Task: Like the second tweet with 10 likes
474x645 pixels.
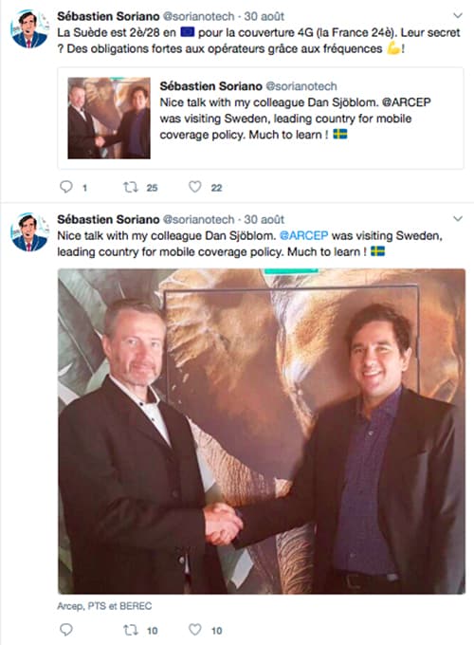Action: [195, 630]
